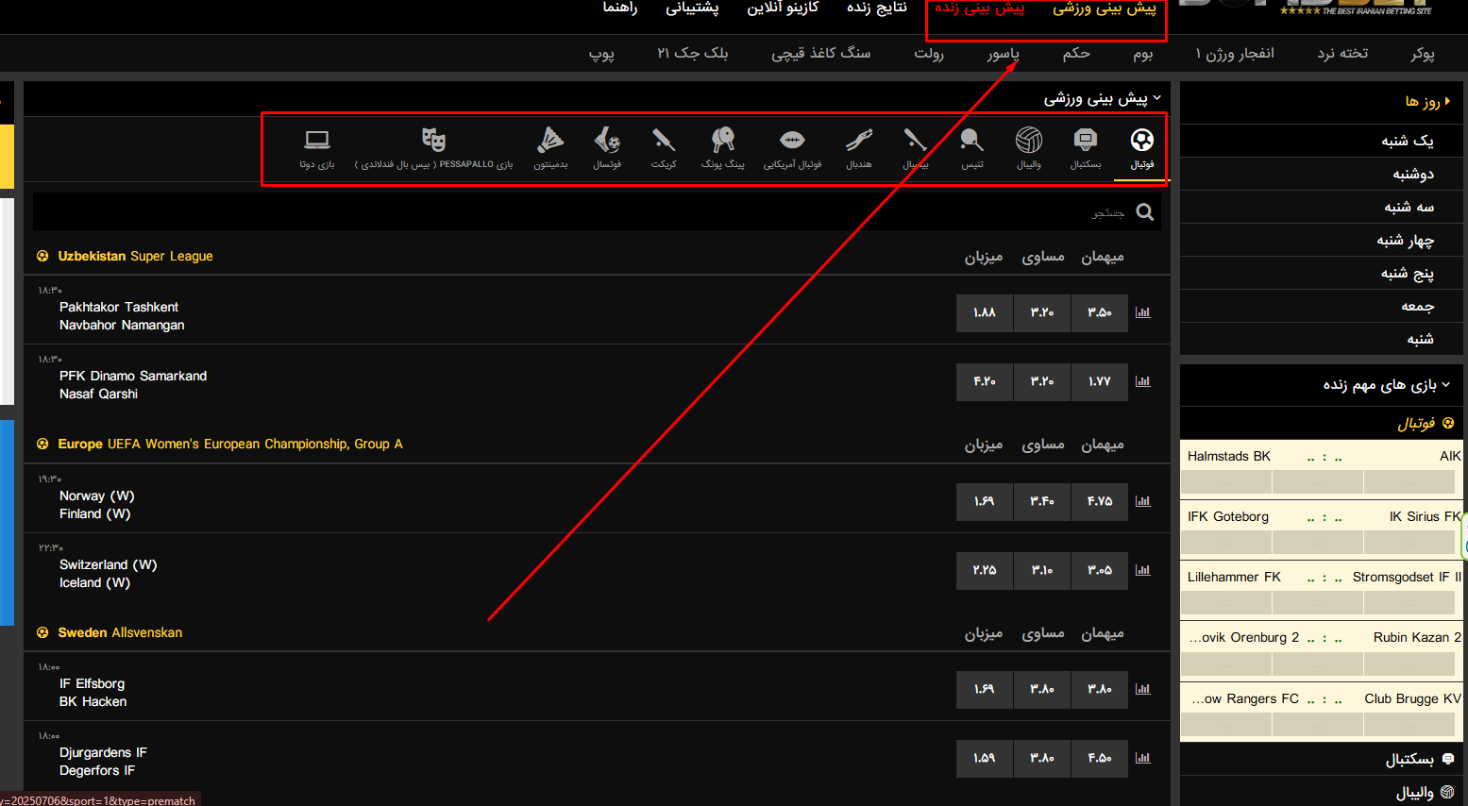1468x806 pixels.
Task: Select the volleyball (والیبال) sport icon
Action: [x=1029, y=141]
